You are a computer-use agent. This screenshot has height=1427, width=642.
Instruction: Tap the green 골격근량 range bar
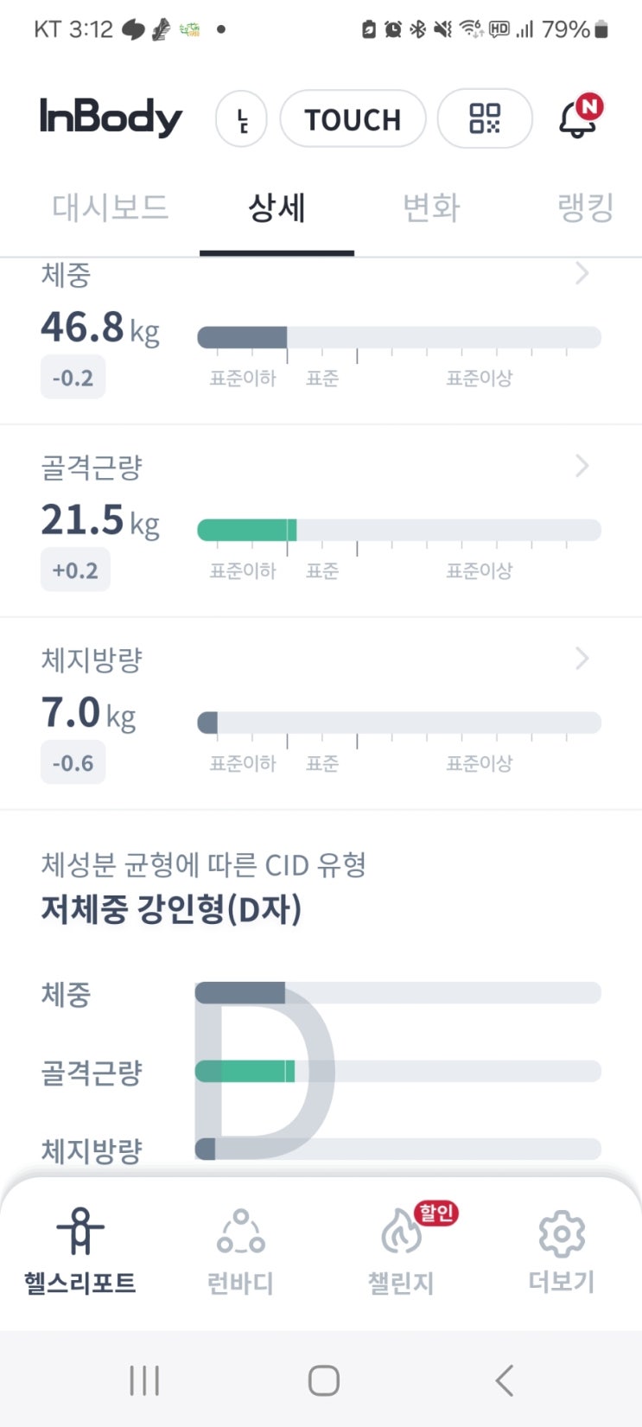[247, 530]
